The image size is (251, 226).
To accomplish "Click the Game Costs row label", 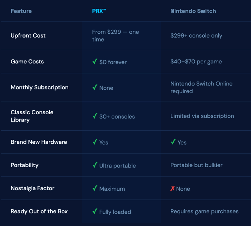I will click(27, 61).
